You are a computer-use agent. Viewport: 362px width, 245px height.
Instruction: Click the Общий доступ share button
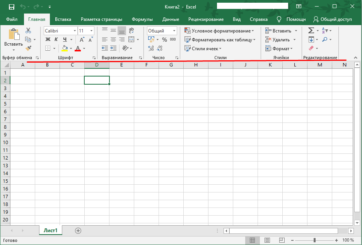click(333, 19)
